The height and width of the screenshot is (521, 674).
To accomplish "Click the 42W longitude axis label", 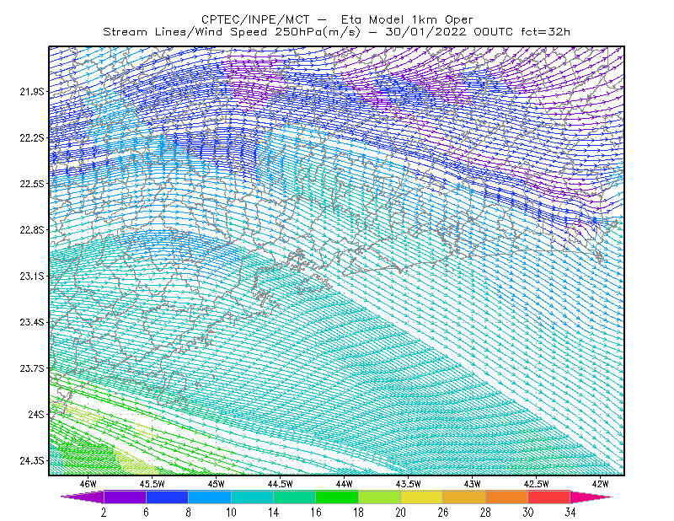I will [601, 484].
